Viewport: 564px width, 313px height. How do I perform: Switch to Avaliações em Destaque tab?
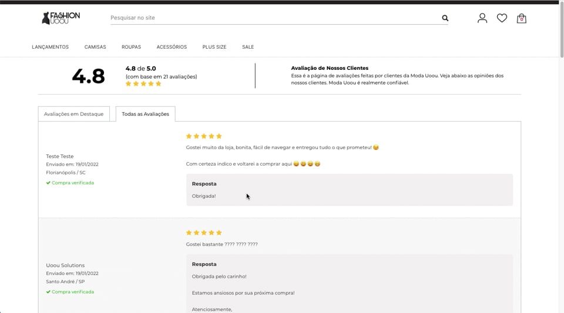(74, 114)
